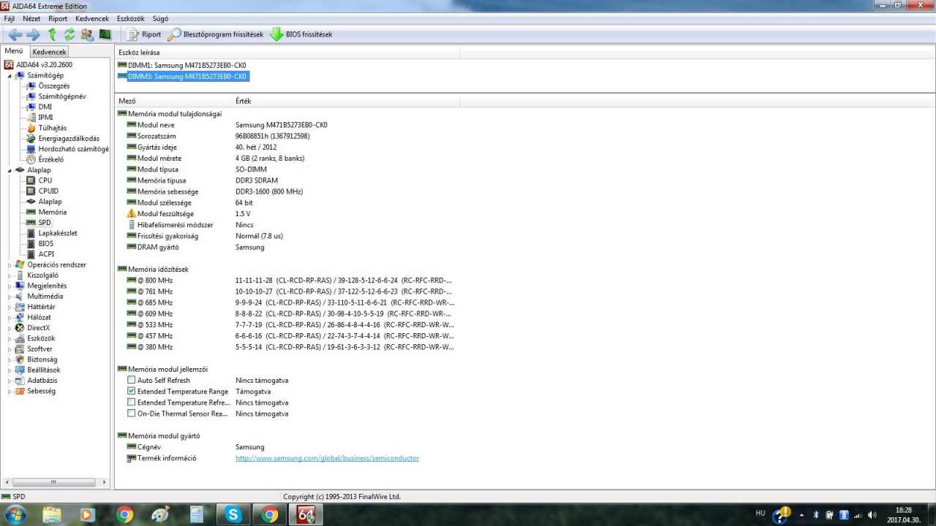This screenshot has width=936, height=526.
Task: Open Paint from the taskbar
Action: (160, 514)
